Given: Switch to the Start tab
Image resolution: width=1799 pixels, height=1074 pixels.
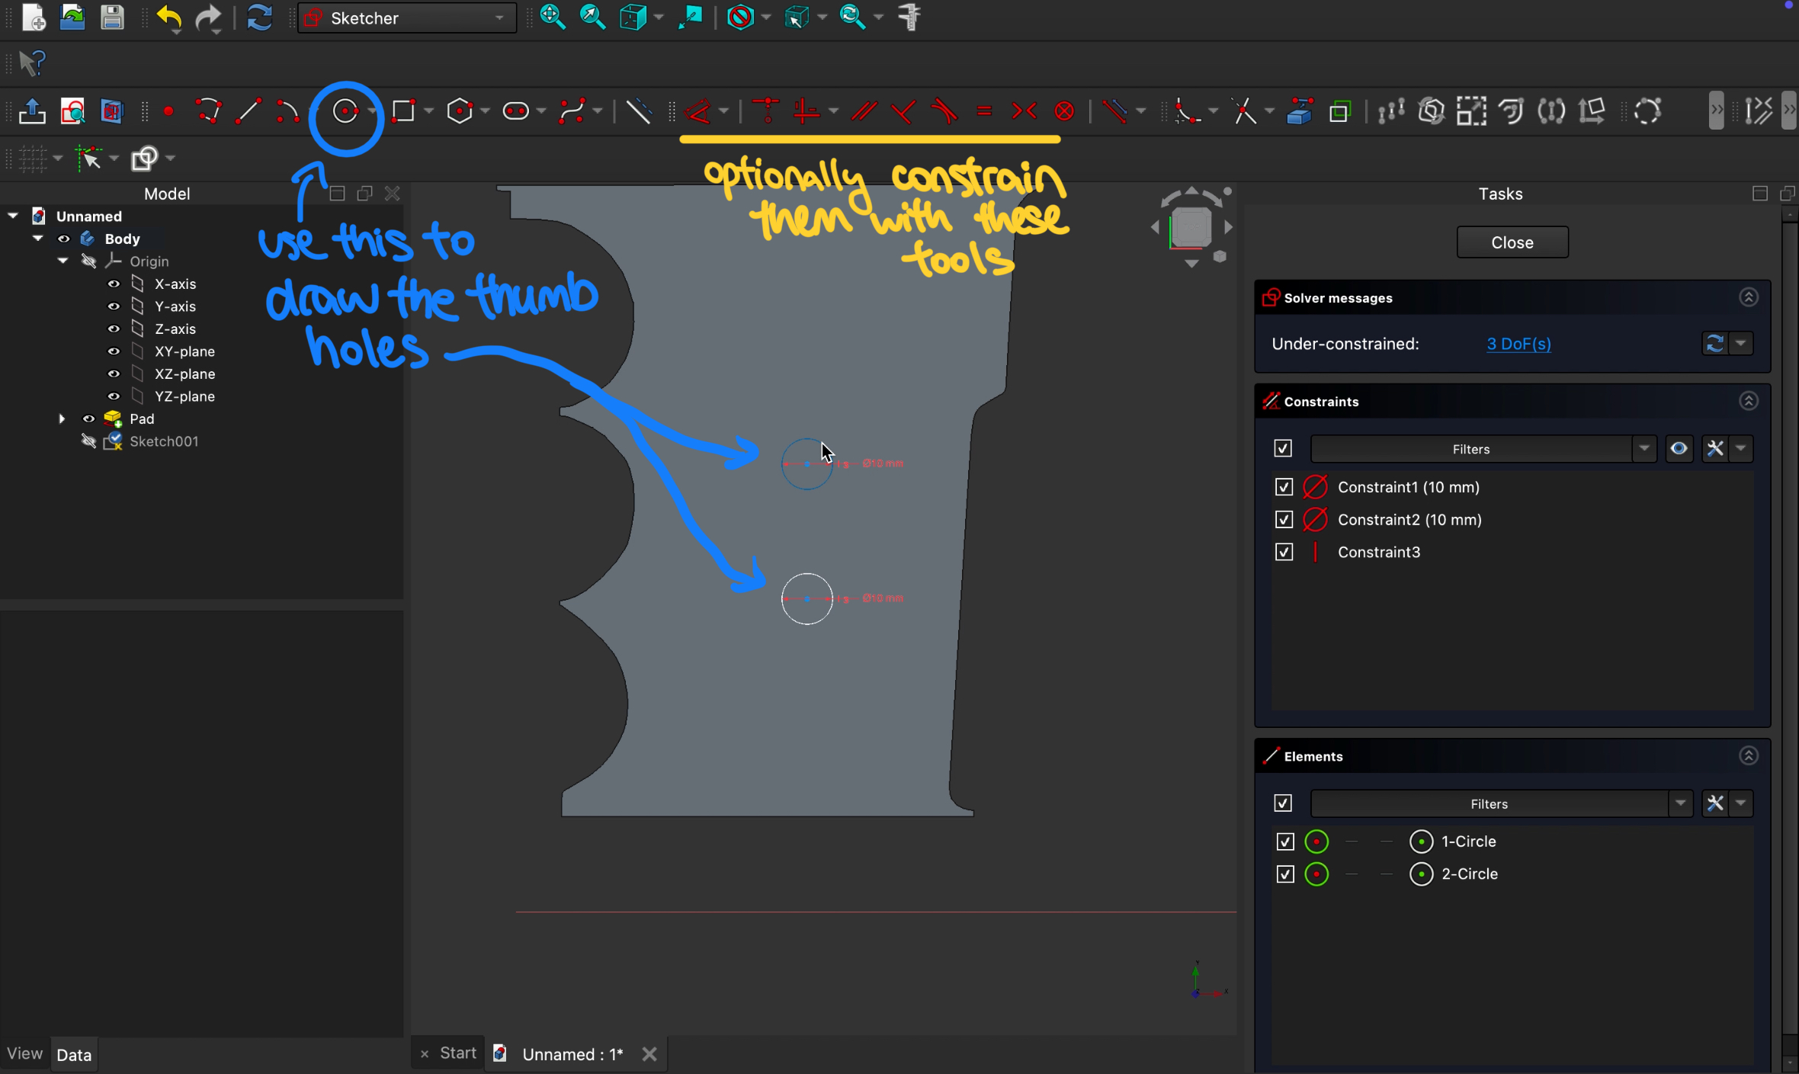Looking at the screenshot, I should [x=457, y=1053].
